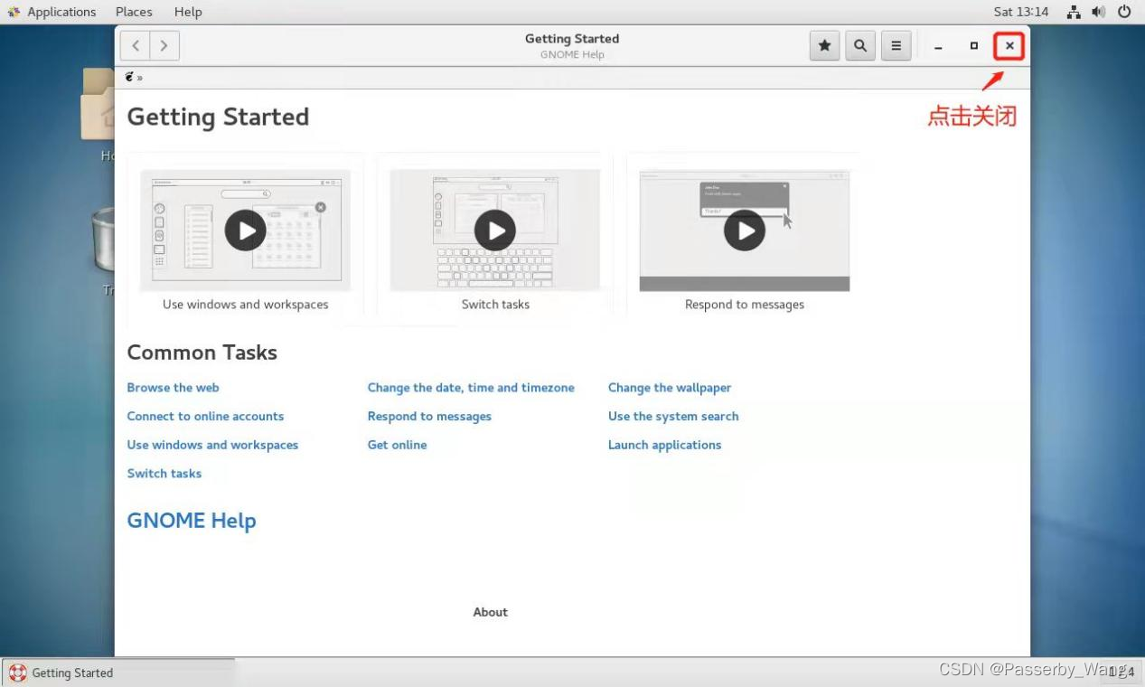The height and width of the screenshot is (687, 1145).
Task: Open 'Launch applications' link
Action: click(664, 446)
